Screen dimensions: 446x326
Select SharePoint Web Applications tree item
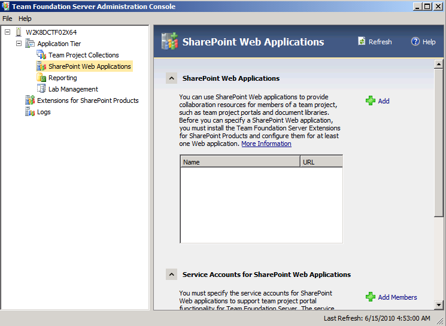pos(90,66)
